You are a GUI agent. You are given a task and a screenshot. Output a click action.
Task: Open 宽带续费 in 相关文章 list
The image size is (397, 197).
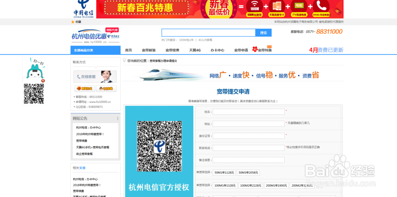click(x=79, y=191)
